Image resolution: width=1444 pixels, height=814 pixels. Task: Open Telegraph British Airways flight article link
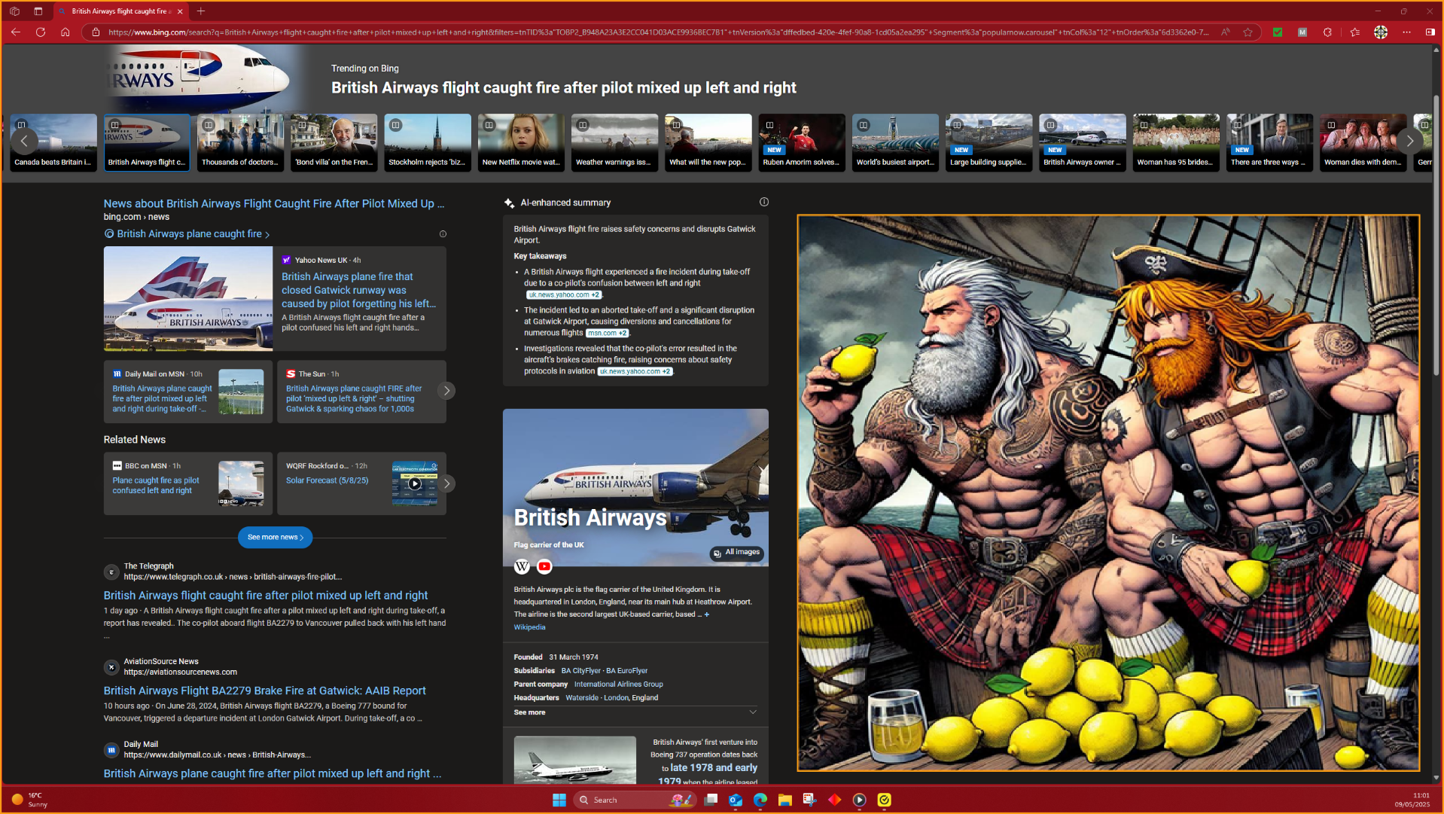[x=266, y=595]
